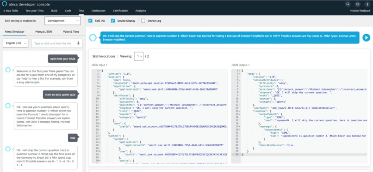The height and width of the screenshot is (172, 373).
Task: Go back to Your Skills
Action: (11, 11)
